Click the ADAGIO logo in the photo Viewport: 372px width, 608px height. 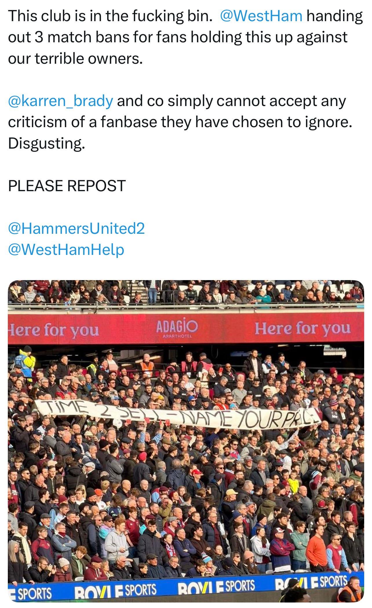(x=177, y=327)
